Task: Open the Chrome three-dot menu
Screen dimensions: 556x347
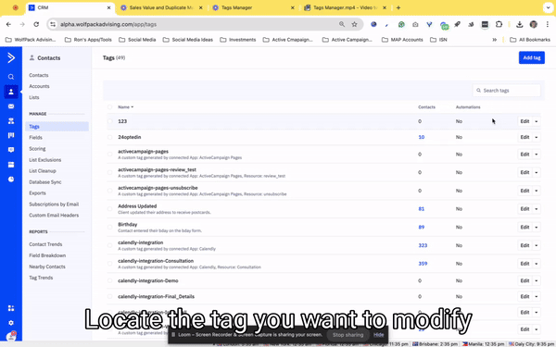Action: (x=548, y=24)
